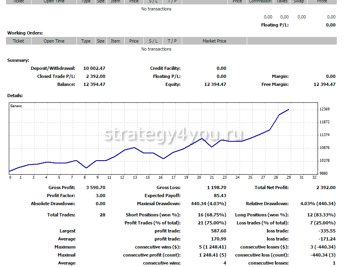Click the Total Trades count 28
Screen dimensions: 346x267
tap(103, 215)
